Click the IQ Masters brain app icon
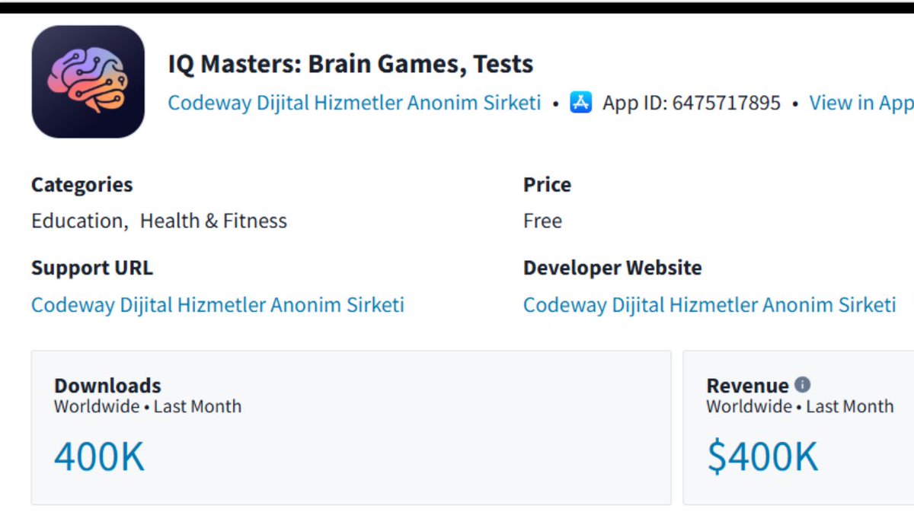The width and height of the screenshot is (914, 512). click(88, 81)
